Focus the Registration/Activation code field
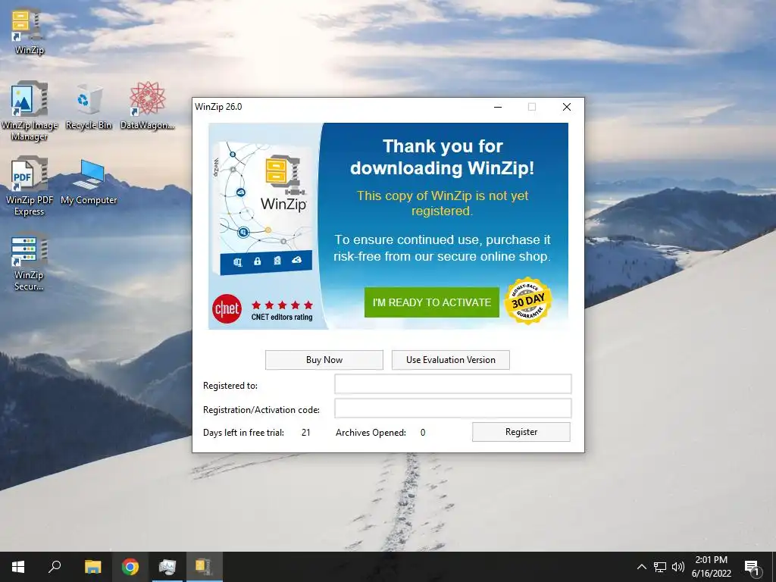Viewport: 776px width, 582px height. click(453, 408)
